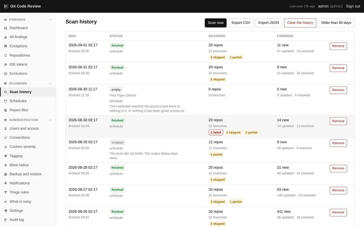The height and width of the screenshot is (227, 364).
Task: Click the Dashboard grid icon
Action: coord(6,28)
